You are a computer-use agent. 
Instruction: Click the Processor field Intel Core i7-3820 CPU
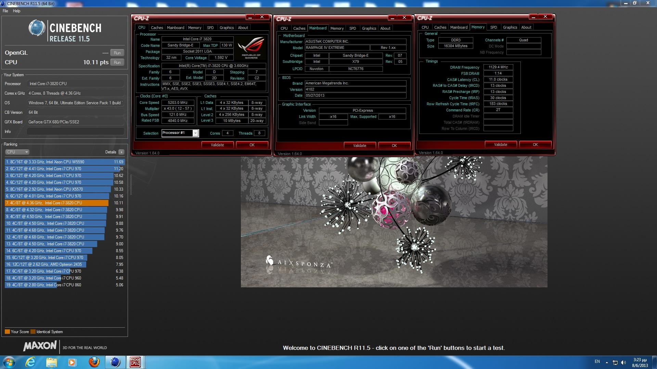pyautogui.click(x=75, y=84)
